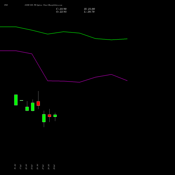Click the 'IND' label at top left
This screenshot has height=175, width=175.
coord(6,5)
